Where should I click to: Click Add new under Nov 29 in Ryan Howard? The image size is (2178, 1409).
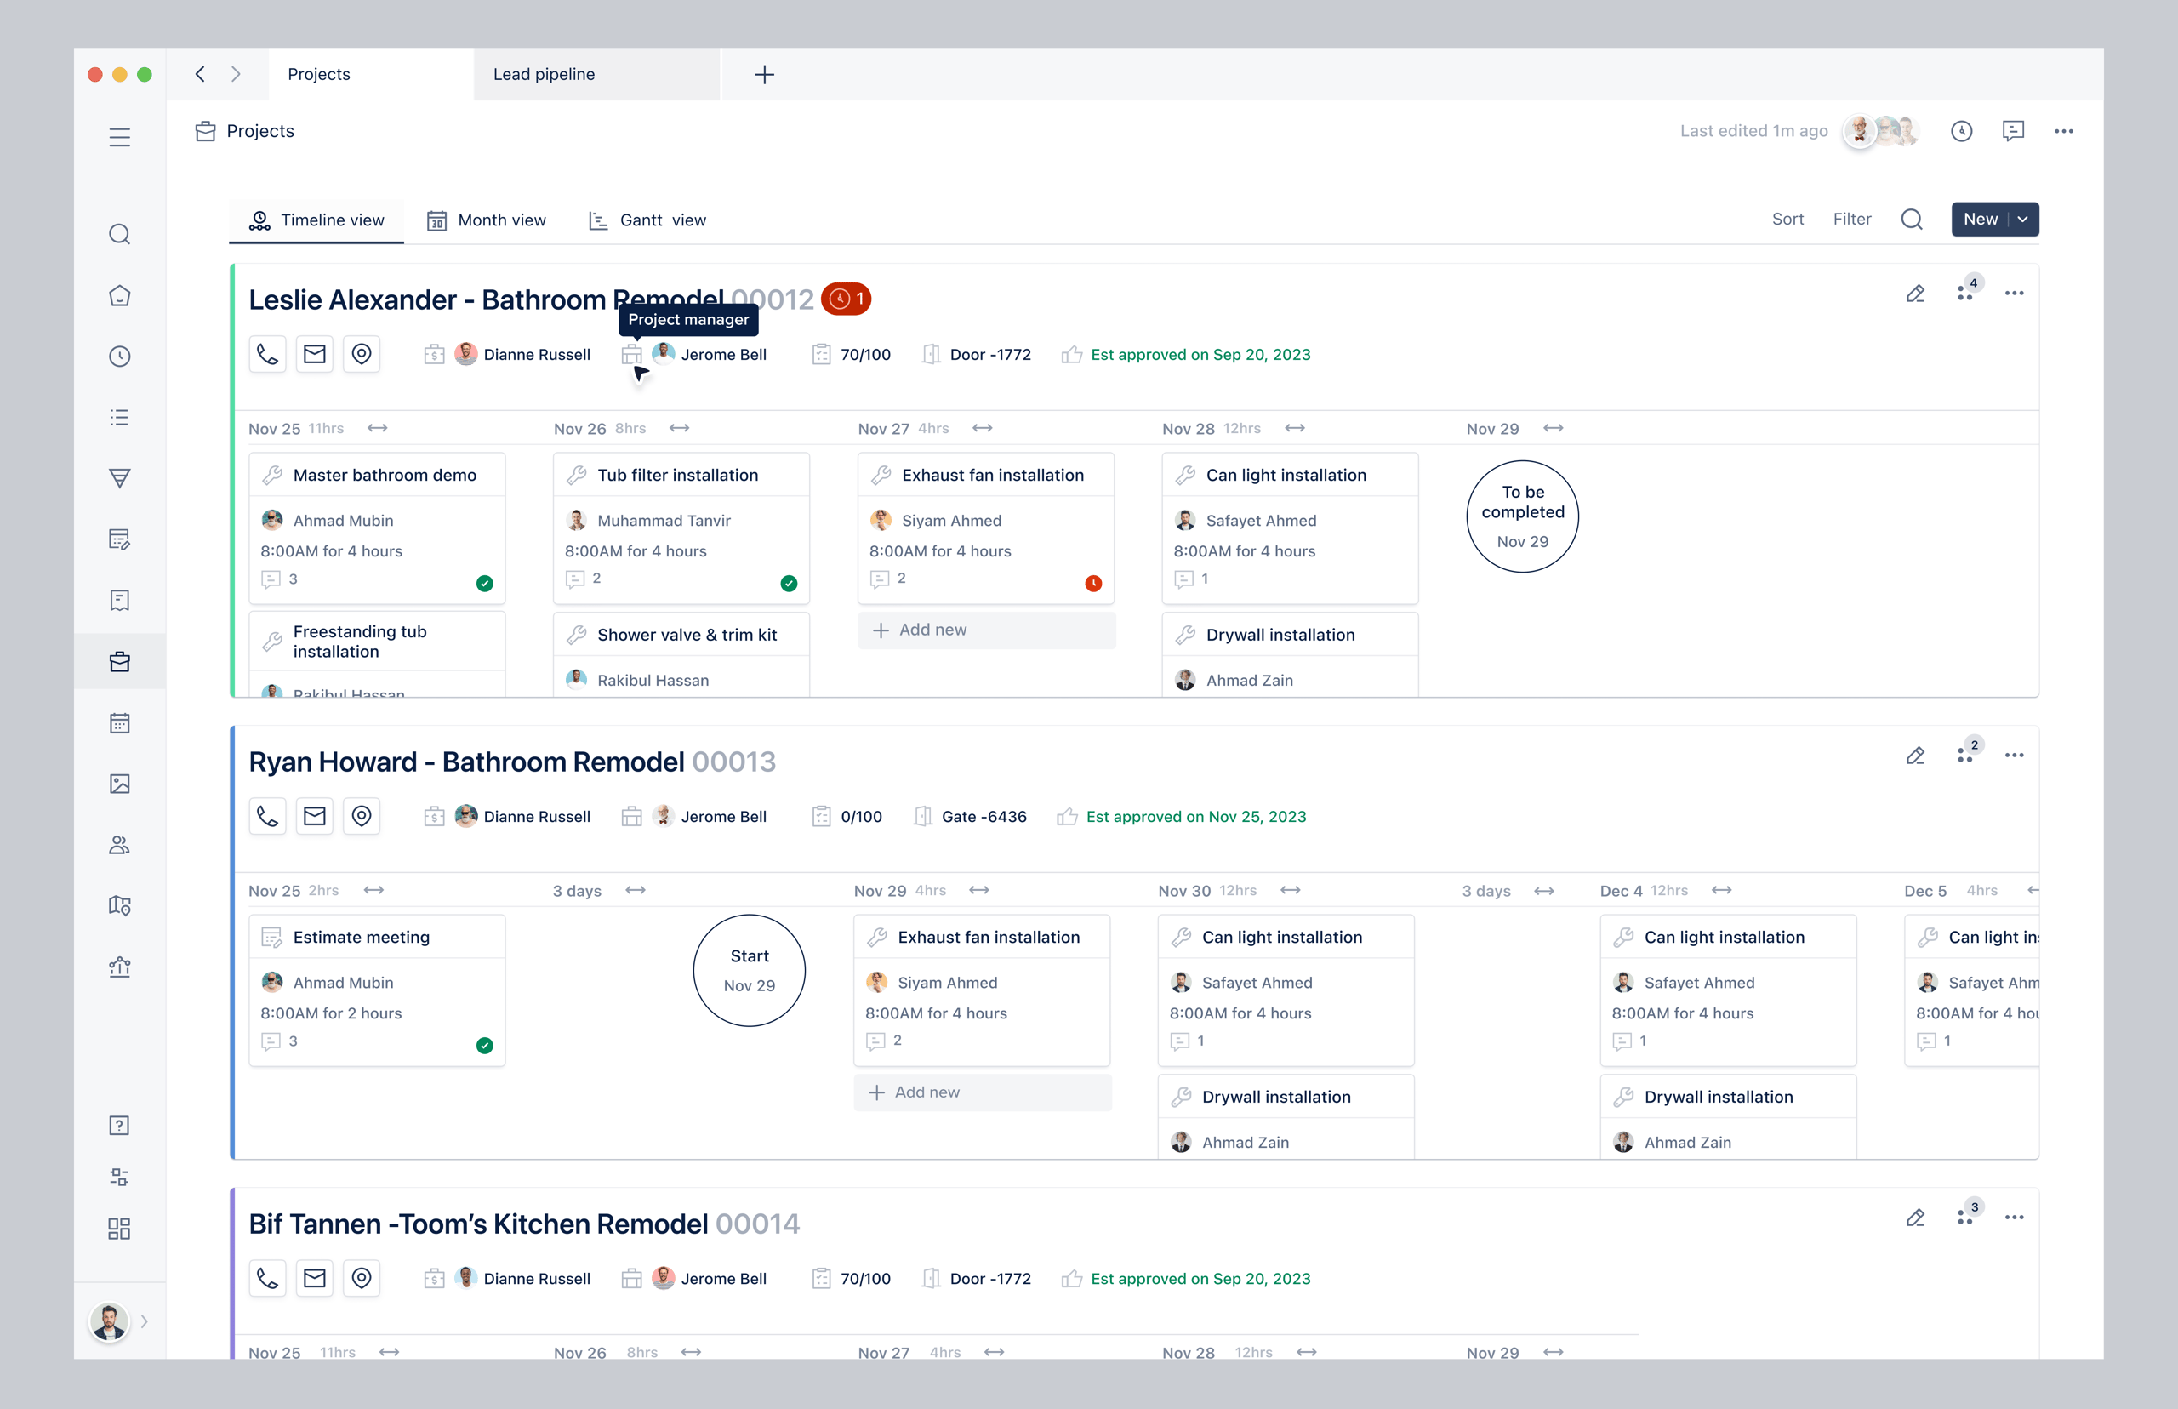983,1092
